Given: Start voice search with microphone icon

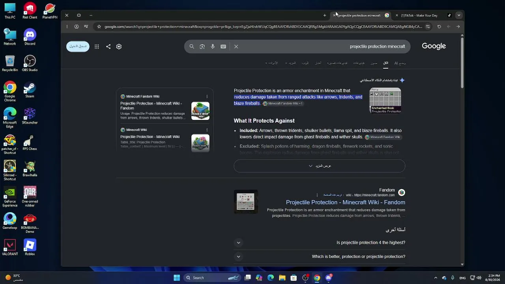Looking at the screenshot, I should click(x=213, y=47).
